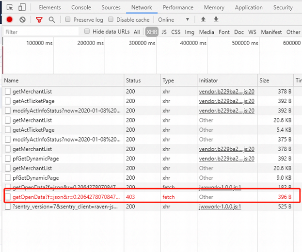Viewport: 302px width, 252px height.
Task: Click into the Filter input field
Action: (41, 32)
